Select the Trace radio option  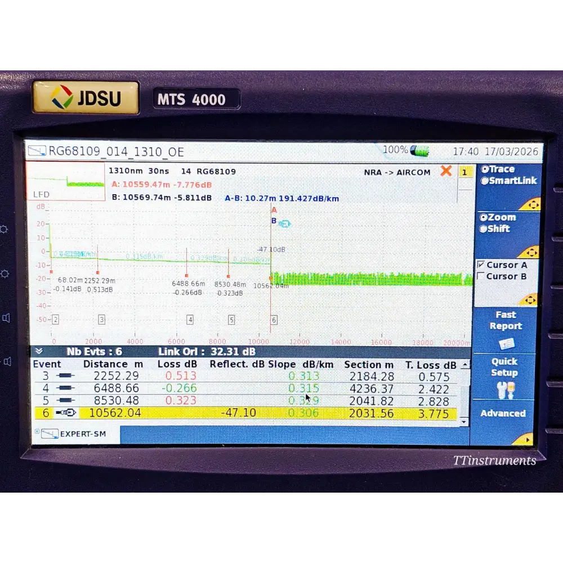(498, 169)
